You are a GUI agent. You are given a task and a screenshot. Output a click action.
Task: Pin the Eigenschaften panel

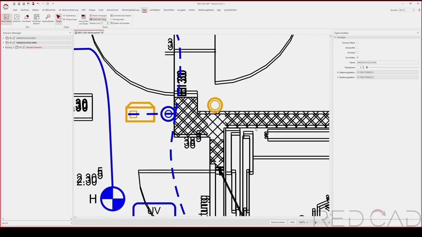tap(418, 33)
